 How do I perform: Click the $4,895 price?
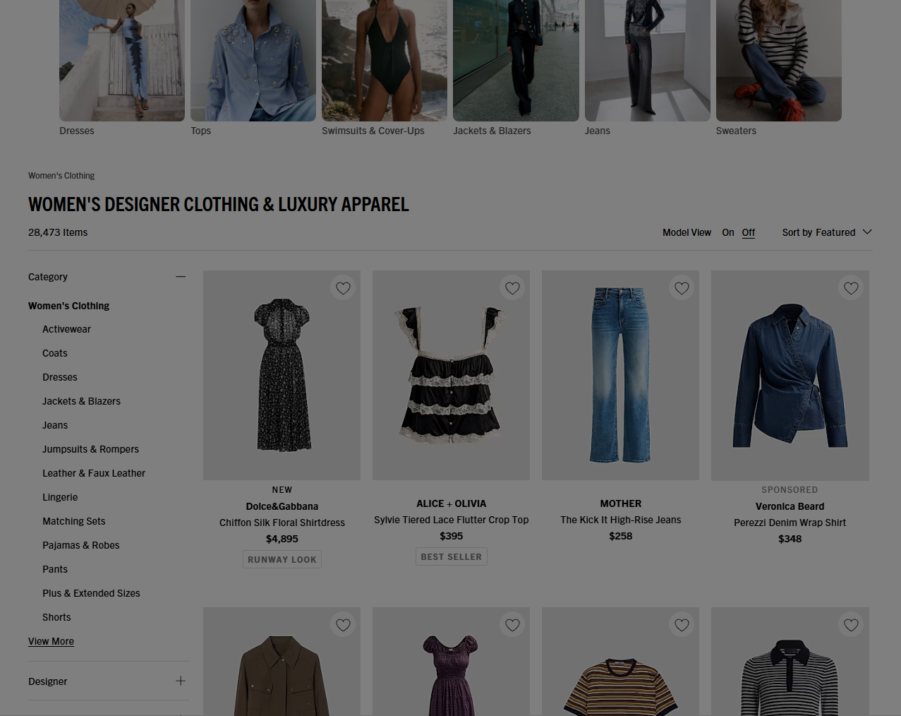282,539
